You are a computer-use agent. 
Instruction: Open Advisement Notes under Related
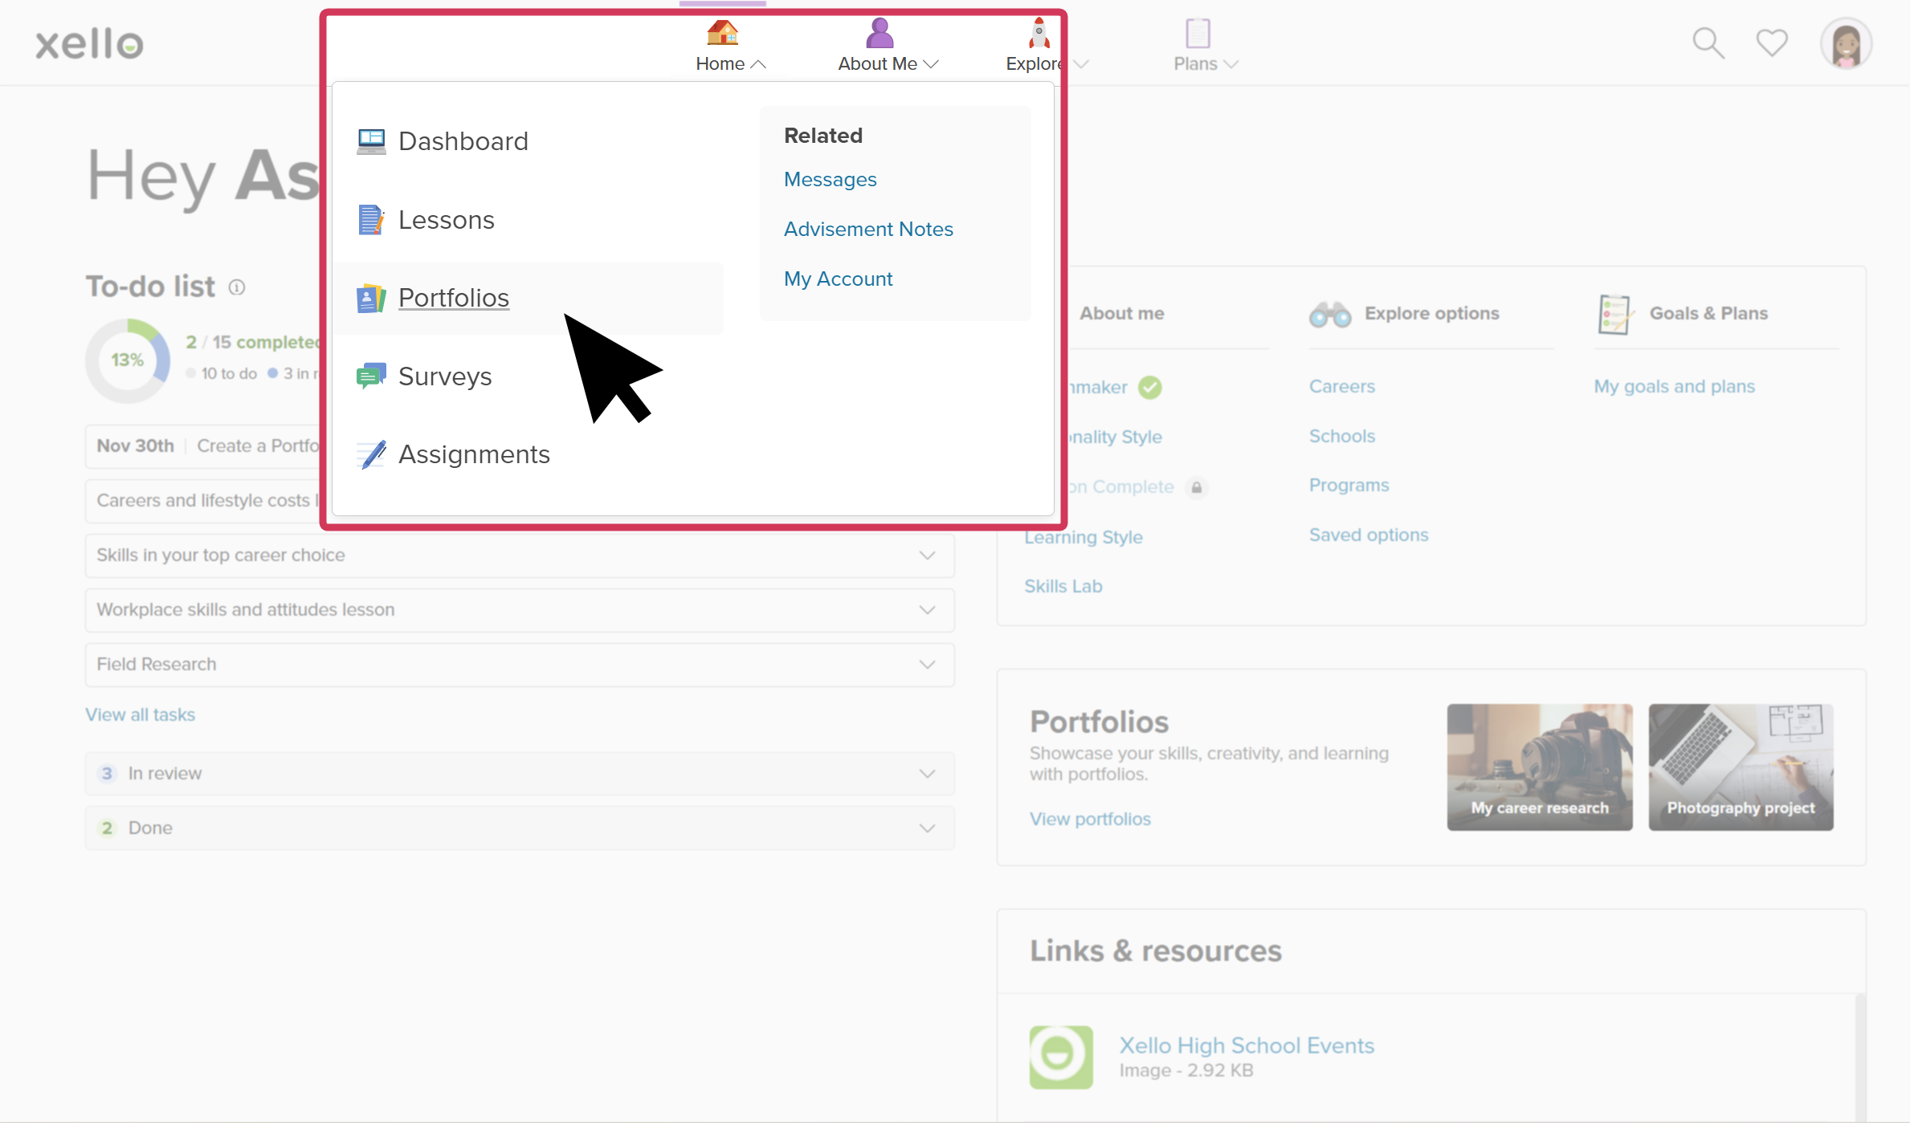point(868,229)
